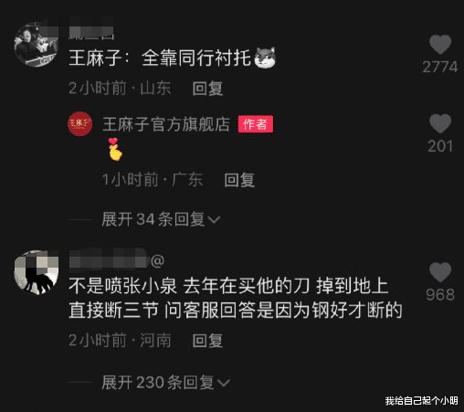
Task: Open the wolf silhouette avatar of Henan commenter
Action: coord(36,272)
